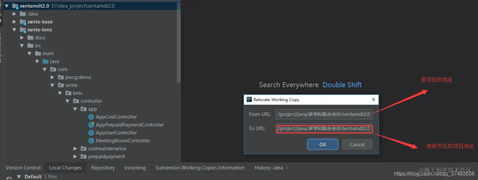Image resolution: width=478 pixels, height=180 pixels.
Task: Open Subversion Working Copies Information tab
Action: [x=200, y=168]
